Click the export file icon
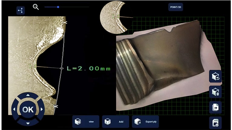The height and width of the screenshot is (130, 232). click(x=215, y=107)
